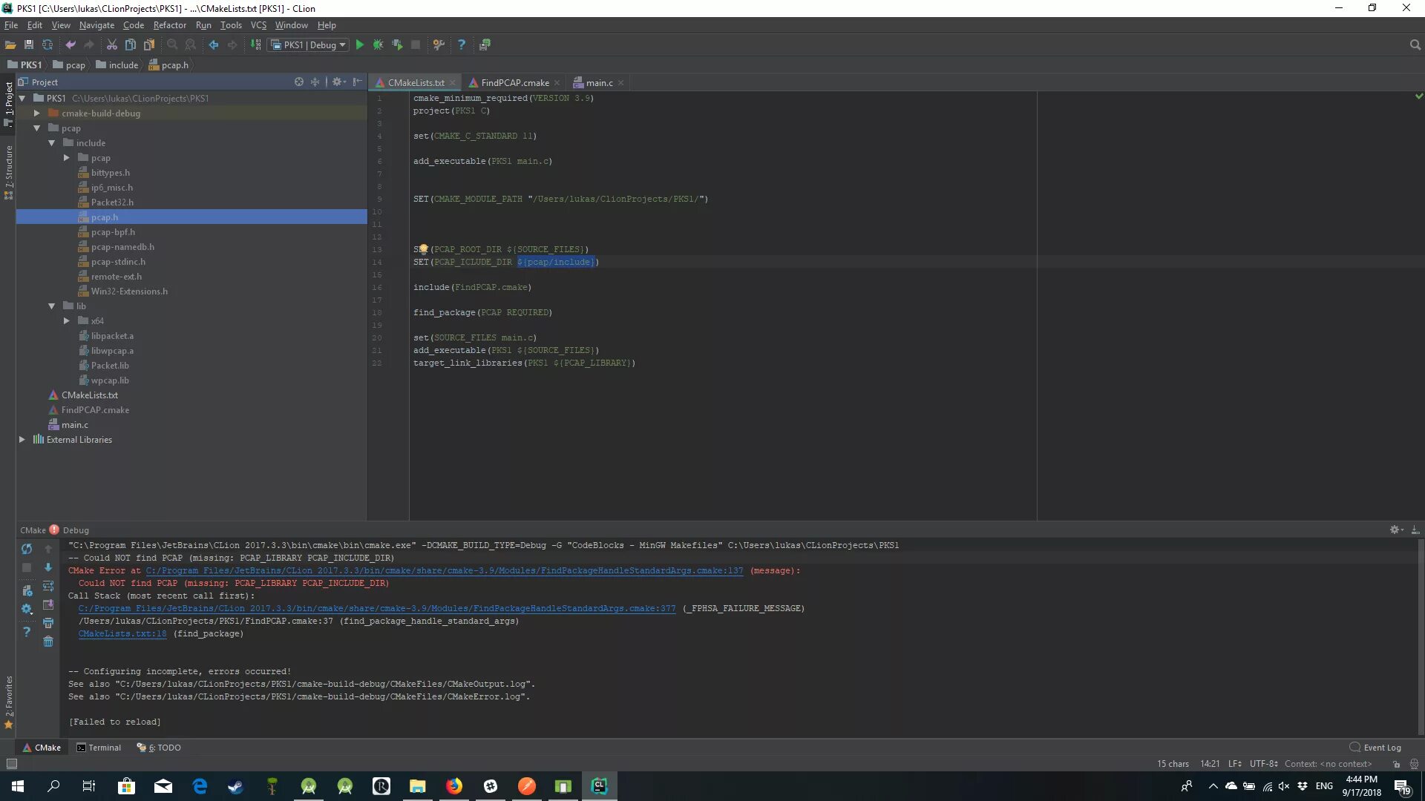This screenshot has height=801, width=1425.
Task: Print CMake output using printer icon
Action: pyautogui.click(x=48, y=623)
